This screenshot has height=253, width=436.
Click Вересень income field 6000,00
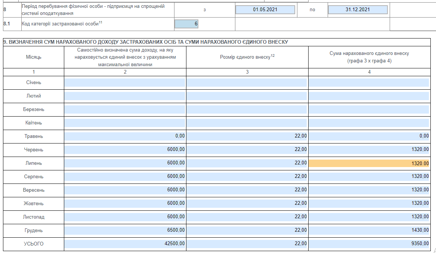(124, 190)
